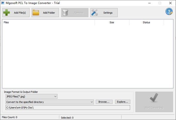The image size is (176, 120).
Task: Click the green plus Add File(s) button
Action: coord(16,13)
